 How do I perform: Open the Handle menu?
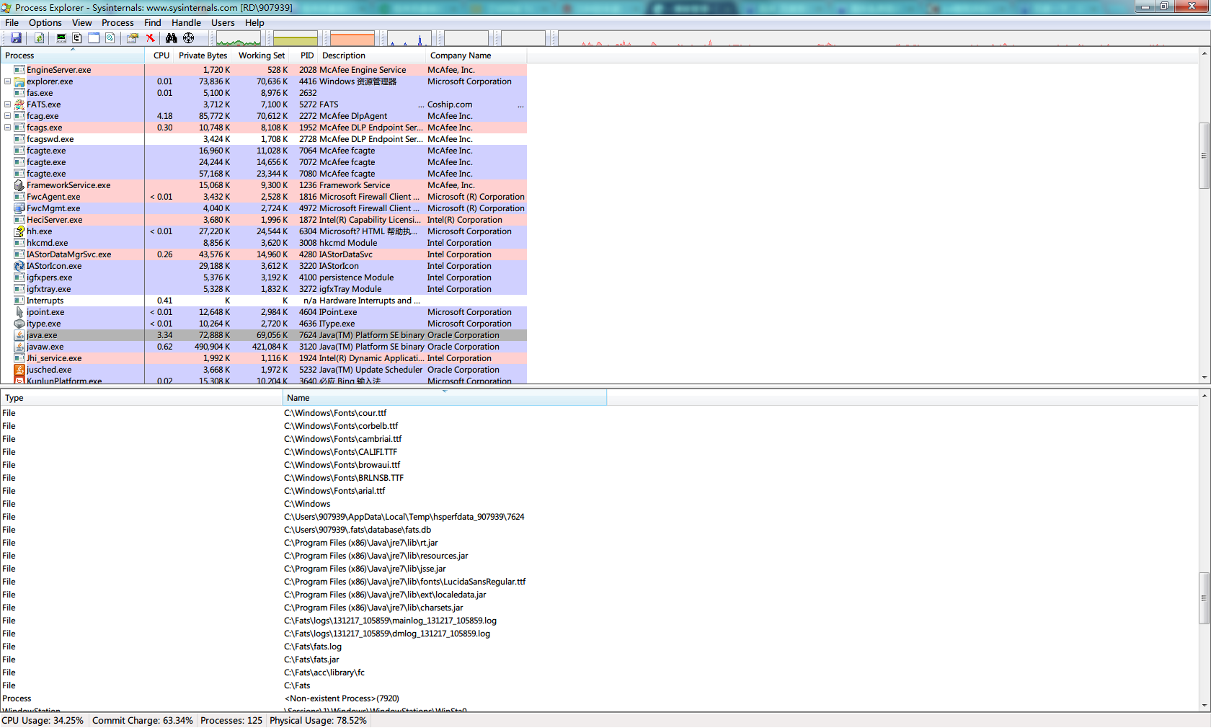[x=187, y=22]
